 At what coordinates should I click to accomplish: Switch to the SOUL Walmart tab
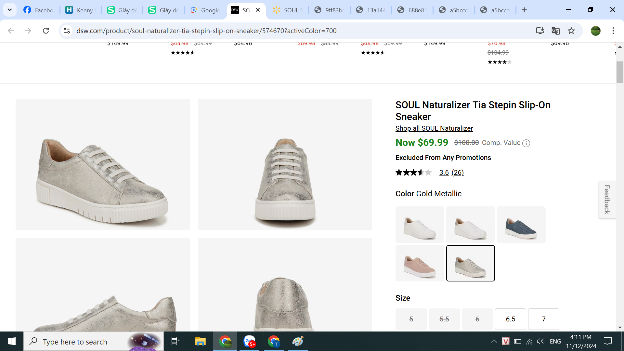point(288,10)
